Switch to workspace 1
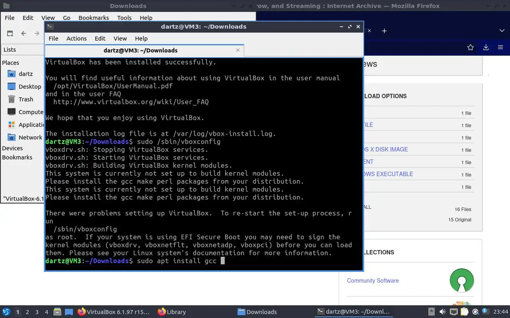The height and width of the screenshot is (318, 510). (18, 312)
